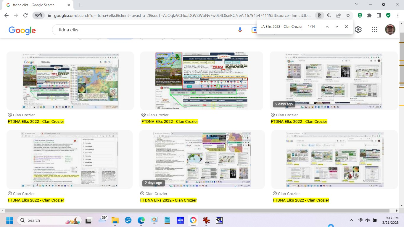The image size is (404, 227).
Task: Go to previous find-in-page match
Action: (327, 27)
